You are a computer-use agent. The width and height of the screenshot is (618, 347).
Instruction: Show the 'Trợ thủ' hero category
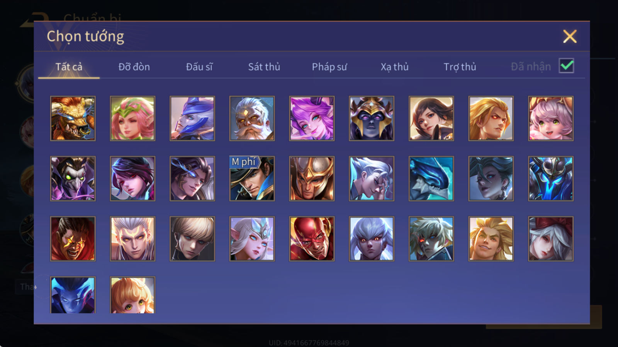[x=460, y=67]
